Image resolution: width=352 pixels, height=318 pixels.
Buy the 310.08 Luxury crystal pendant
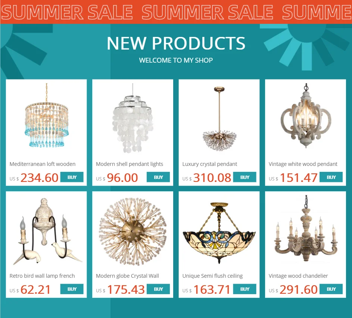pyautogui.click(x=245, y=177)
